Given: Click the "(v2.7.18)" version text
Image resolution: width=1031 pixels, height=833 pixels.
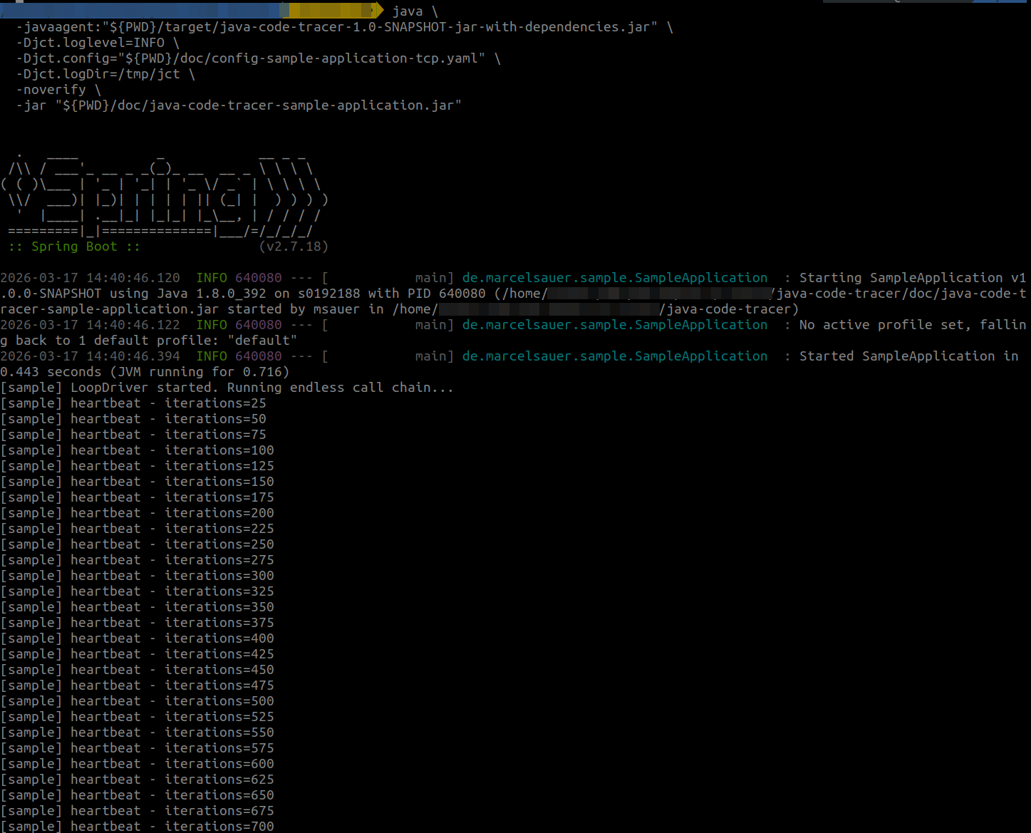Looking at the screenshot, I should click(x=294, y=247).
